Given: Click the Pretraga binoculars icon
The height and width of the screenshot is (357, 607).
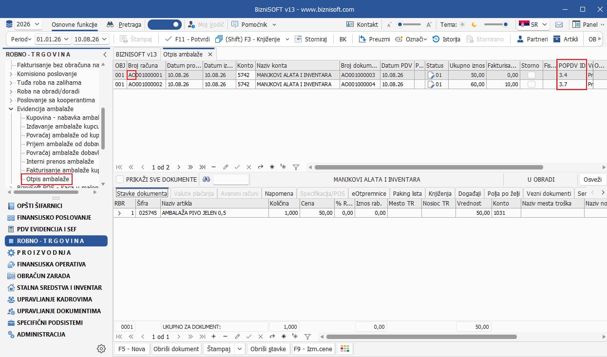Looking at the screenshot, I should coord(110,24).
